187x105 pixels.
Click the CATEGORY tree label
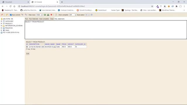(x=9, y=21)
